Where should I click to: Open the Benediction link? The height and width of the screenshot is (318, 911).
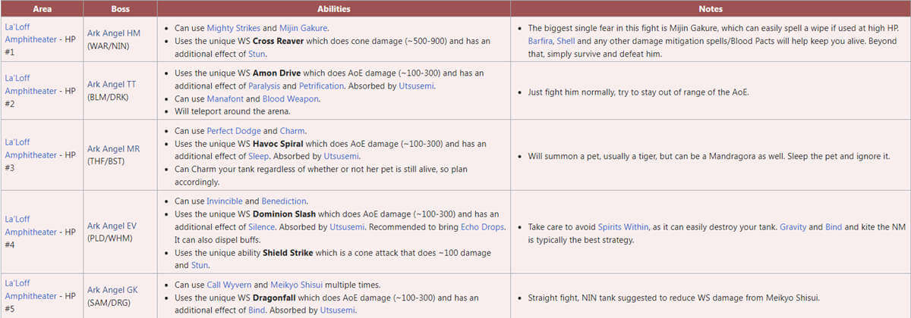pyautogui.click(x=284, y=201)
